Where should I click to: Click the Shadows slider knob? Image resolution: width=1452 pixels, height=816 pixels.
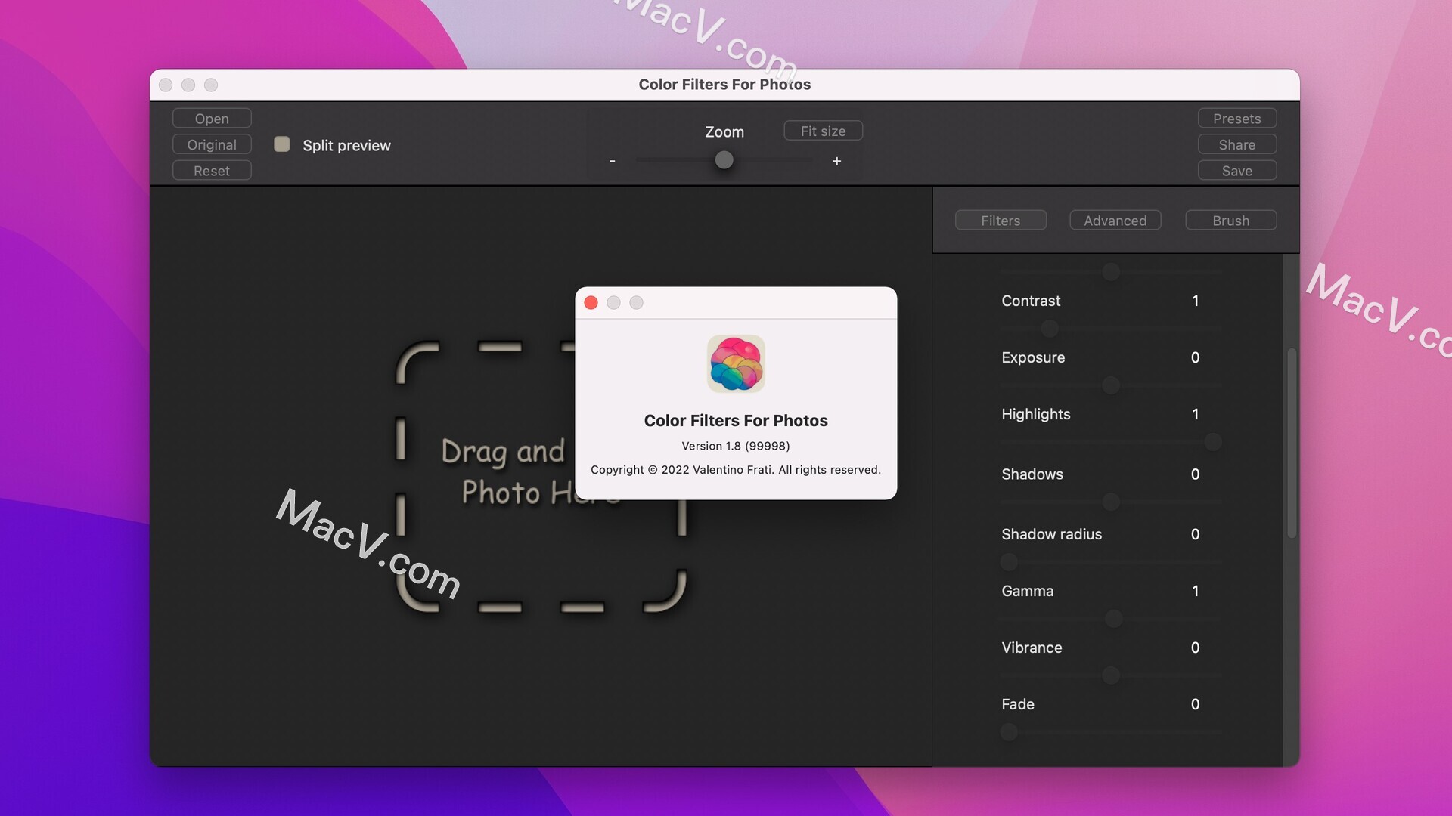click(1111, 502)
